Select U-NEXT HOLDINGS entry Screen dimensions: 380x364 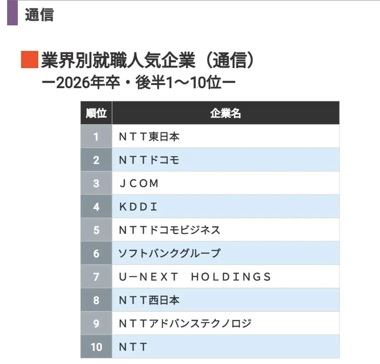195,277
